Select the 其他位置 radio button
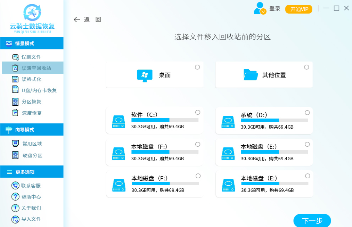Screen dimensions: 352x227 tap(306, 67)
